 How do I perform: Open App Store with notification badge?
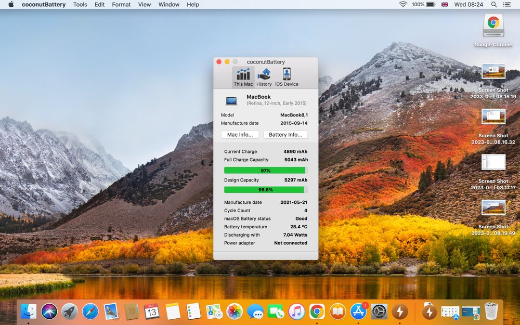pyautogui.click(x=358, y=311)
